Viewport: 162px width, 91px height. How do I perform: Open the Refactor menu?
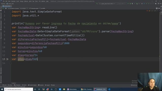point(26,1)
